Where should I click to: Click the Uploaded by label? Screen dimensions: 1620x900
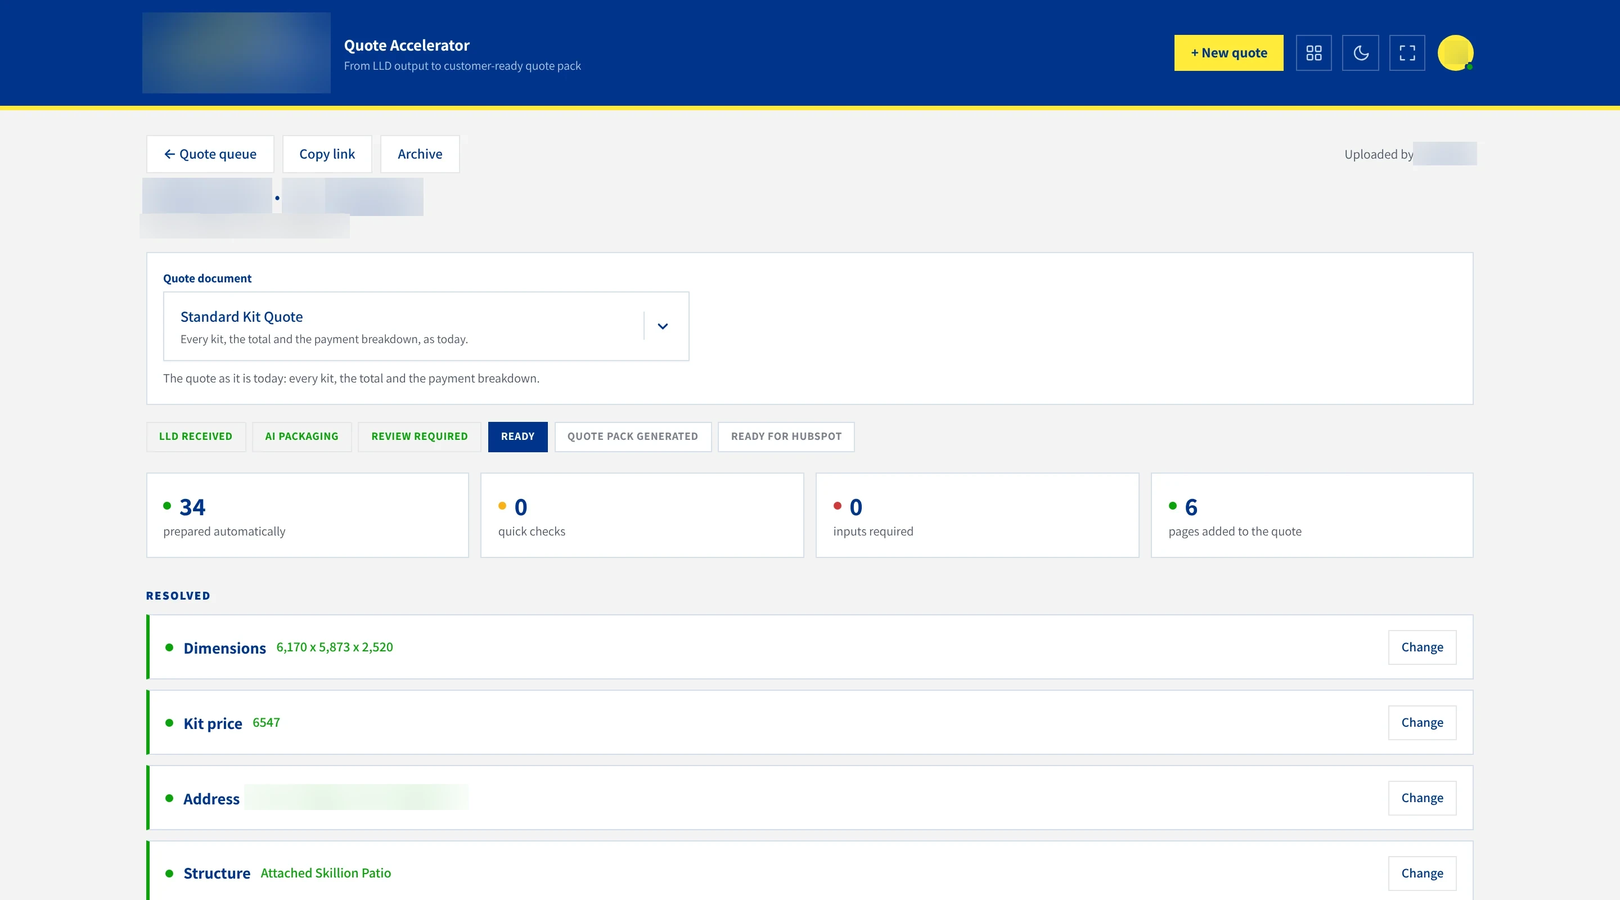click(1379, 154)
